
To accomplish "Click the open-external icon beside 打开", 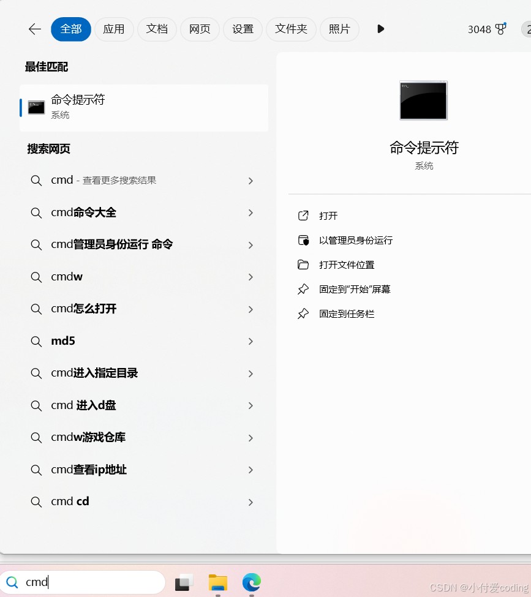I will click(303, 216).
